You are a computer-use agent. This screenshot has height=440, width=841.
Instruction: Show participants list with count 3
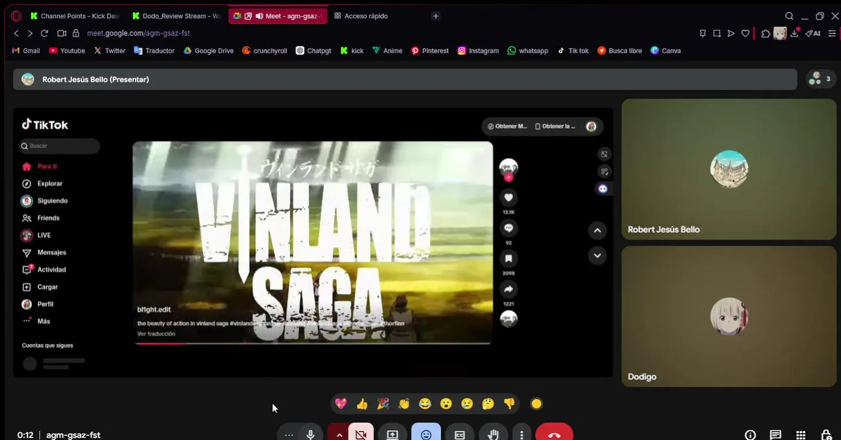(820, 79)
